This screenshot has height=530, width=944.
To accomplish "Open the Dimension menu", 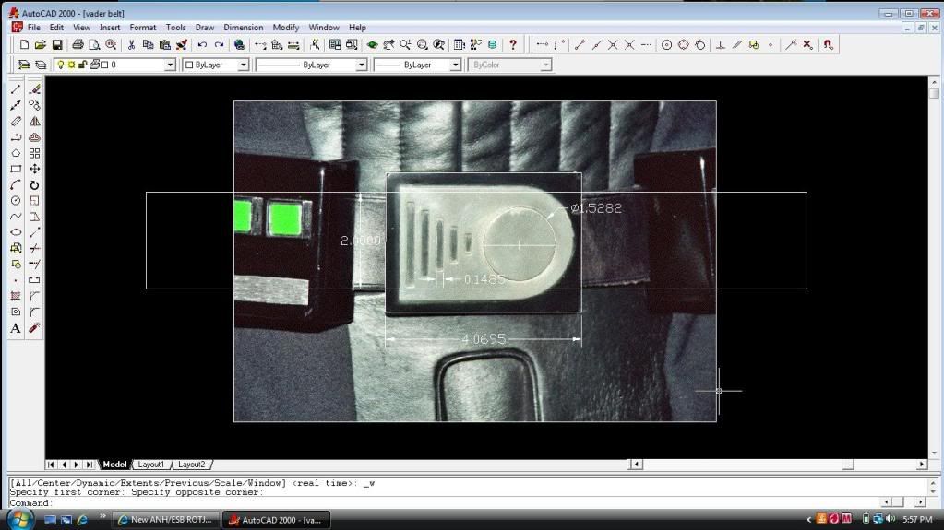I will coord(244,28).
